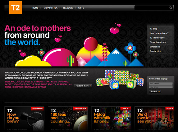Click the pink 'WELL YOU CAN' paragraph

tap(38, 84)
